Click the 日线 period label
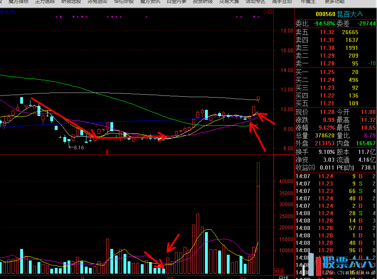Screen dimensions: 377x279 (x=283, y=277)
